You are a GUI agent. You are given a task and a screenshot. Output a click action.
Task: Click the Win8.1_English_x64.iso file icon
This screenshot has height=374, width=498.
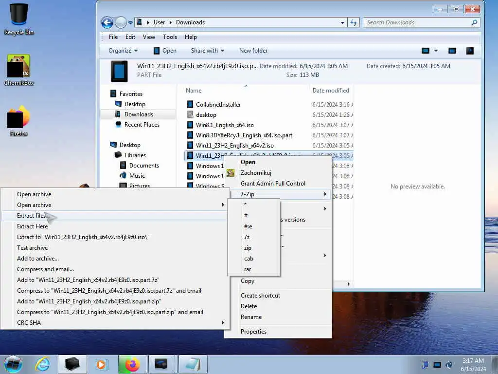[x=190, y=125]
